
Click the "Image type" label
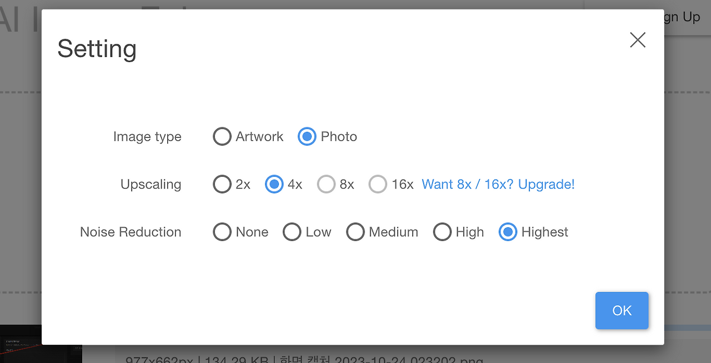coord(147,136)
